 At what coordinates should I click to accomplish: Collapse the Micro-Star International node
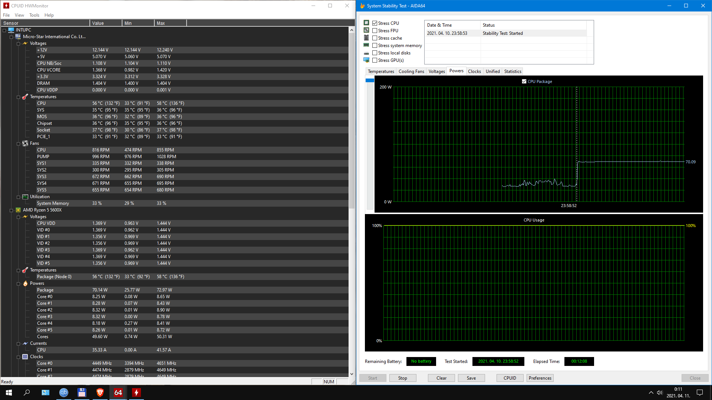pyautogui.click(x=11, y=37)
